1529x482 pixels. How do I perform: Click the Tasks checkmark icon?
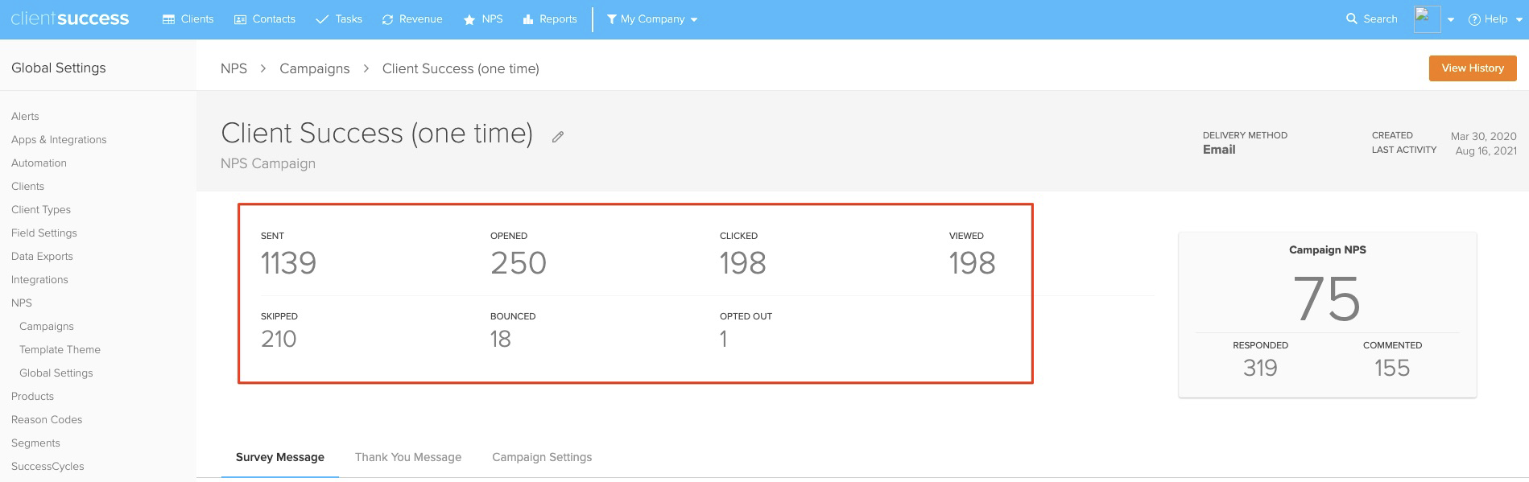pyautogui.click(x=322, y=19)
